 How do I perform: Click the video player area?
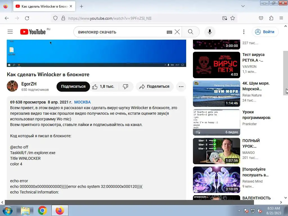click(96, 53)
